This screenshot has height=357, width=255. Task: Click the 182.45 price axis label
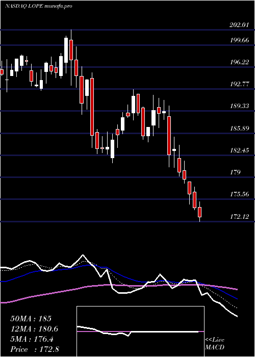click(x=239, y=150)
